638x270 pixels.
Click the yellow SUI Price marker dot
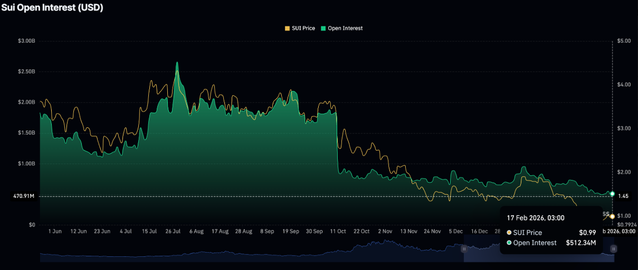pyautogui.click(x=612, y=216)
